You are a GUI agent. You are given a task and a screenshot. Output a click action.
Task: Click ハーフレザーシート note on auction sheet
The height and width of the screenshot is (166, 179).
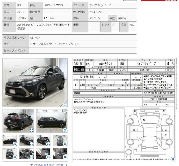tap(83, 99)
